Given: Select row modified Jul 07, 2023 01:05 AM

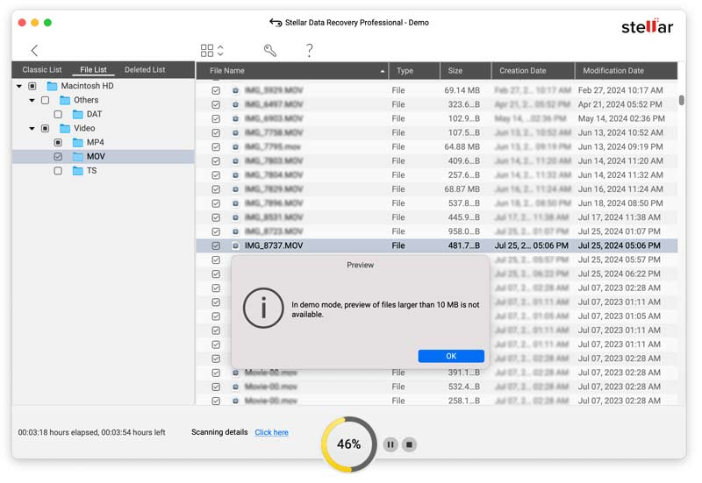Looking at the screenshot, I should [x=436, y=316].
